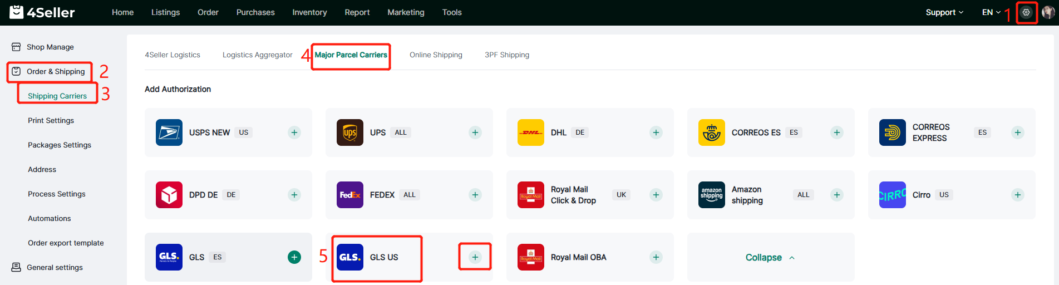
Task: Click the Royal Mail Click & Drop logo
Action: tap(531, 195)
